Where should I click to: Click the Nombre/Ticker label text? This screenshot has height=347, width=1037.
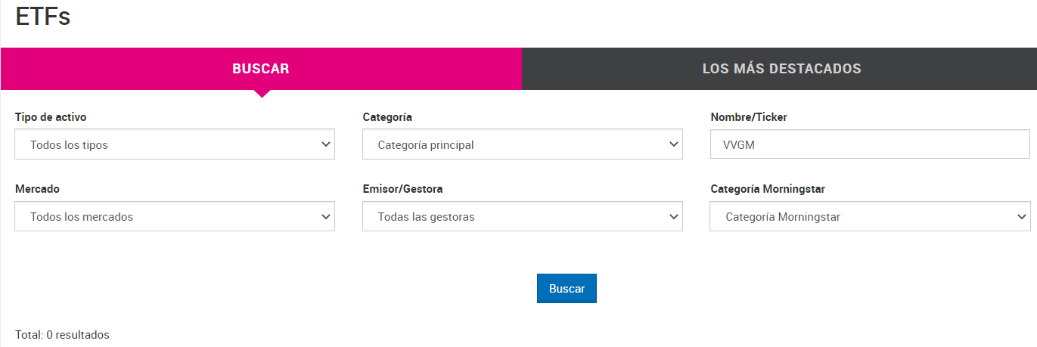click(749, 117)
